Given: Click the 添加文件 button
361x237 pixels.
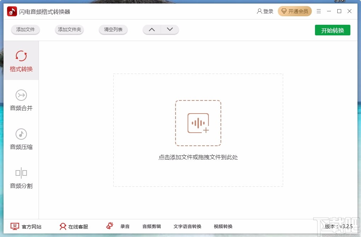Looking at the screenshot, I should click(x=25, y=29).
